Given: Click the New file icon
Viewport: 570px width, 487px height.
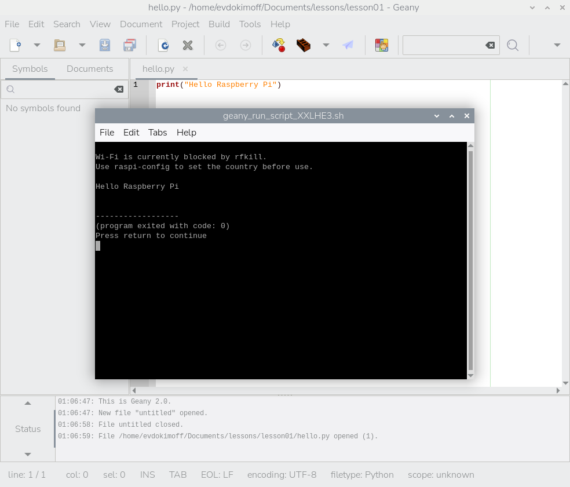Looking at the screenshot, I should (16, 45).
